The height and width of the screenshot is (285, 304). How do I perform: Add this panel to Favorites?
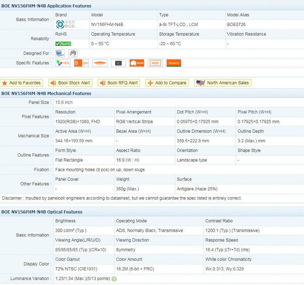pos(22,83)
